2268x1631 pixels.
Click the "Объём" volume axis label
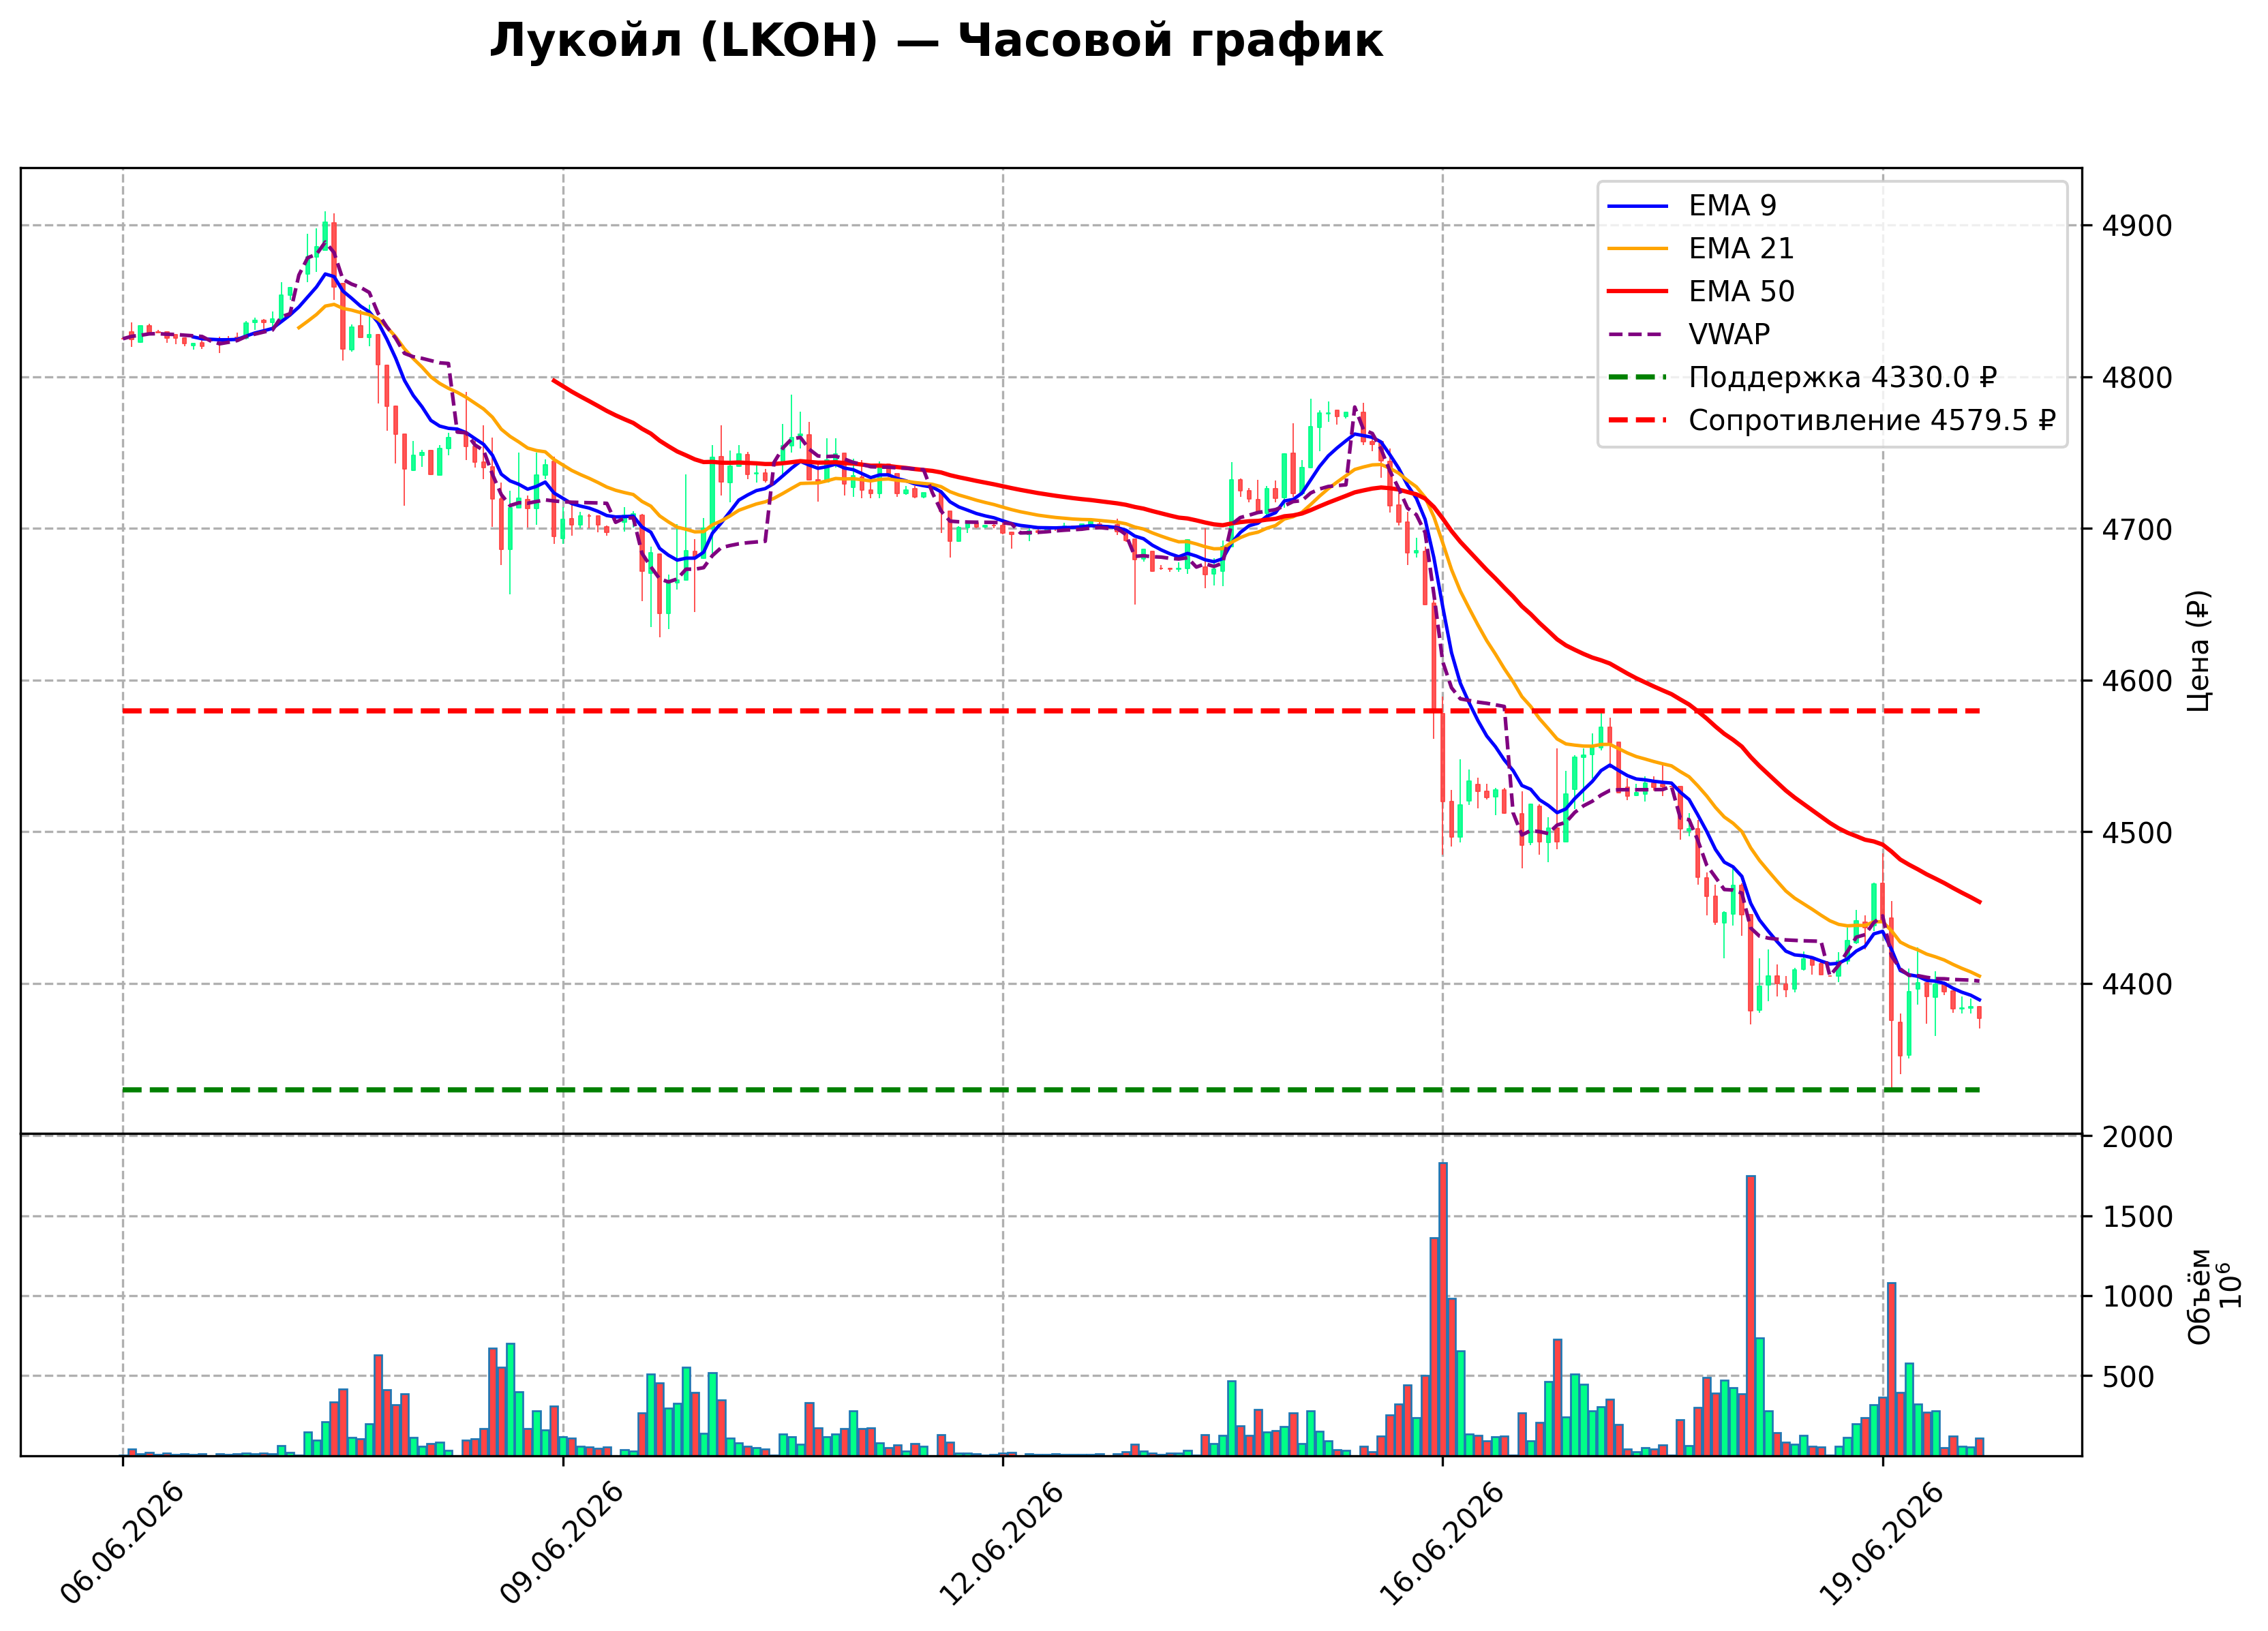[x=2199, y=1296]
